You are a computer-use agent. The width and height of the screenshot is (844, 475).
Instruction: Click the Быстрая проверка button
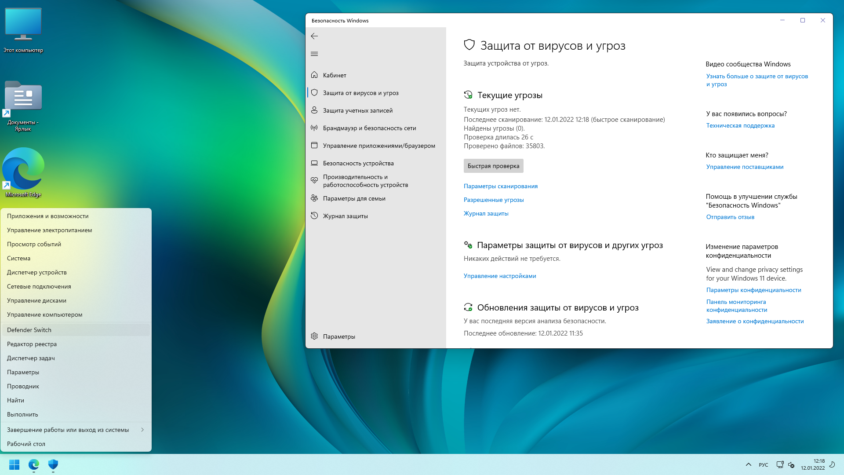[493, 166]
